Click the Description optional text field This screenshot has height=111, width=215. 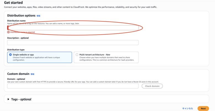[73, 43]
